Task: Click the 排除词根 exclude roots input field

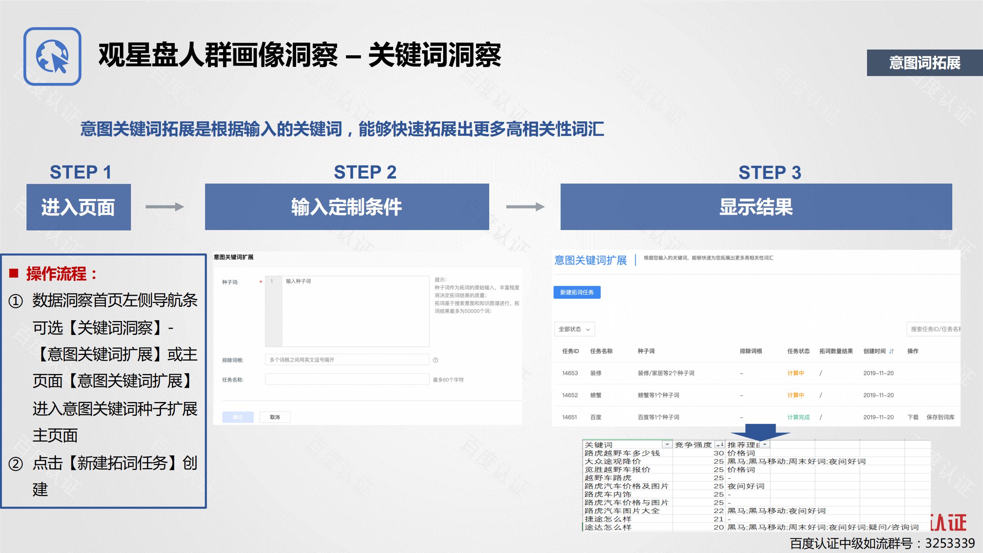Action: pos(347,360)
